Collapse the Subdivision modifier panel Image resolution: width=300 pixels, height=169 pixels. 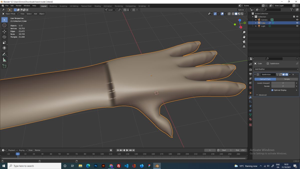[255, 75]
